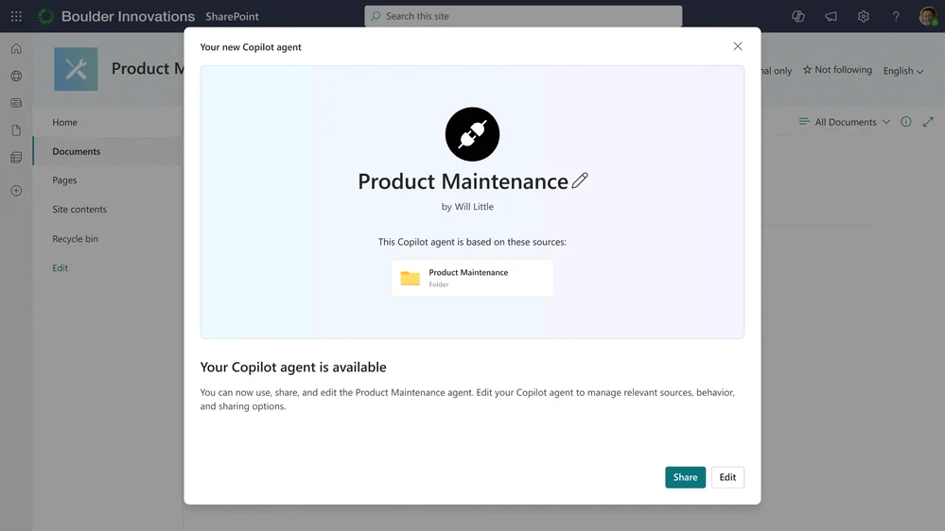This screenshot has height=531, width=945.
Task: Open the megaphone announcements icon
Action: pos(831,16)
